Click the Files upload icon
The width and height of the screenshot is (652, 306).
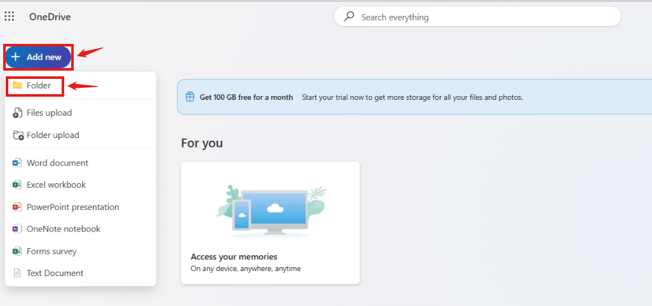click(17, 113)
